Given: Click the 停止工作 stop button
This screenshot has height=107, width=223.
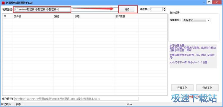Looking at the screenshot, I should pos(207,88).
